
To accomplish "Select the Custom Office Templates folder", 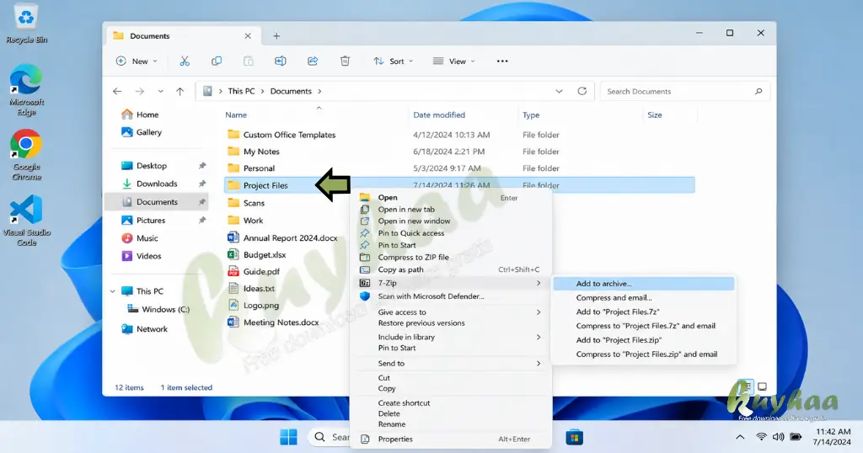I will pos(290,135).
